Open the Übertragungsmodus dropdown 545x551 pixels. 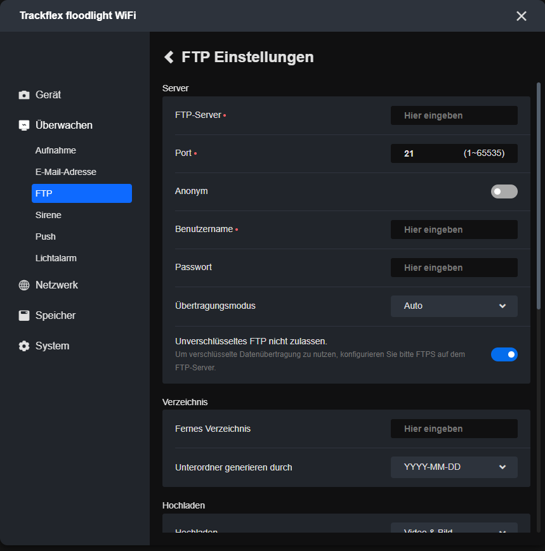click(x=454, y=306)
